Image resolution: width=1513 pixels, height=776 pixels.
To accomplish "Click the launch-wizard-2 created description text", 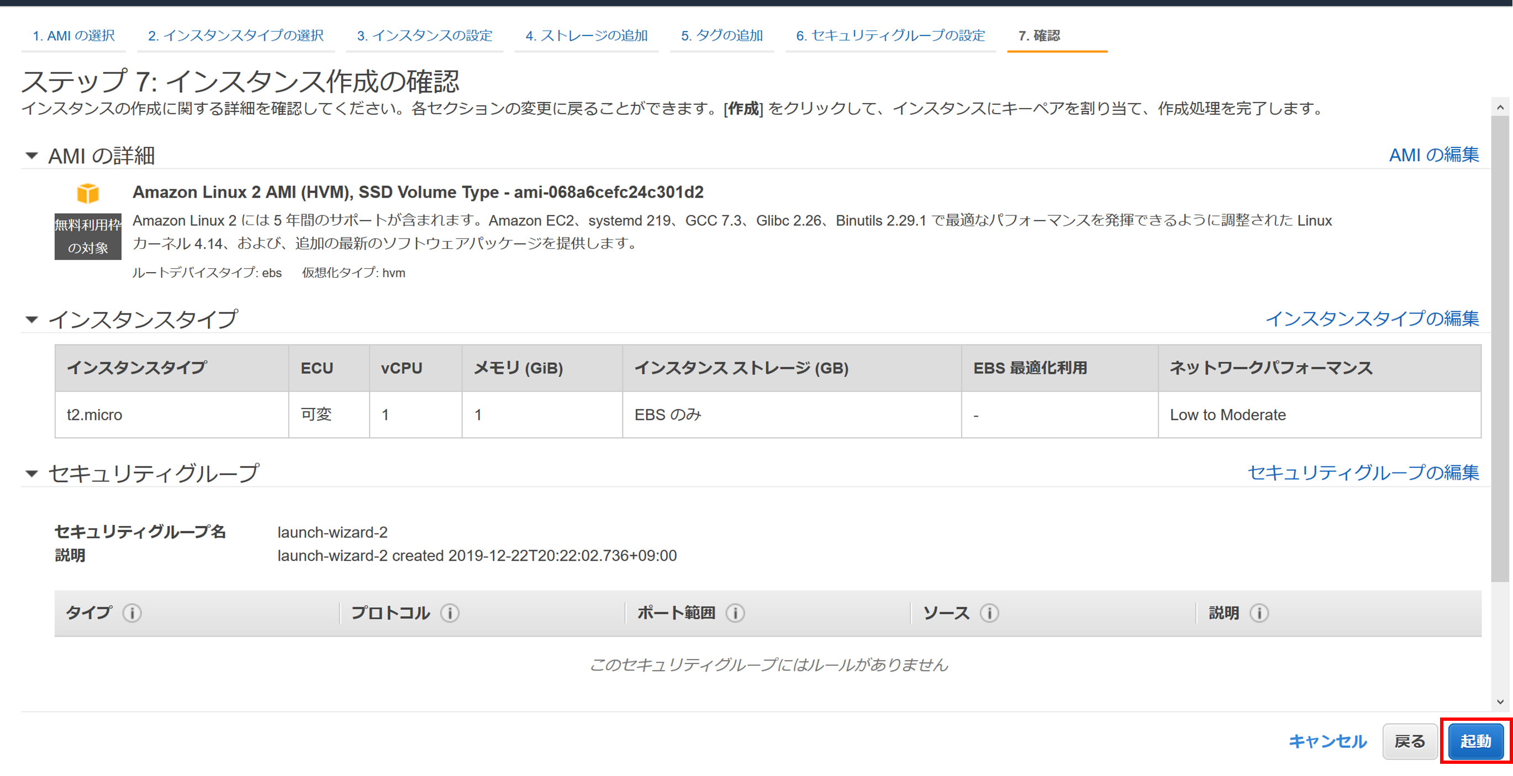I will (x=477, y=556).
